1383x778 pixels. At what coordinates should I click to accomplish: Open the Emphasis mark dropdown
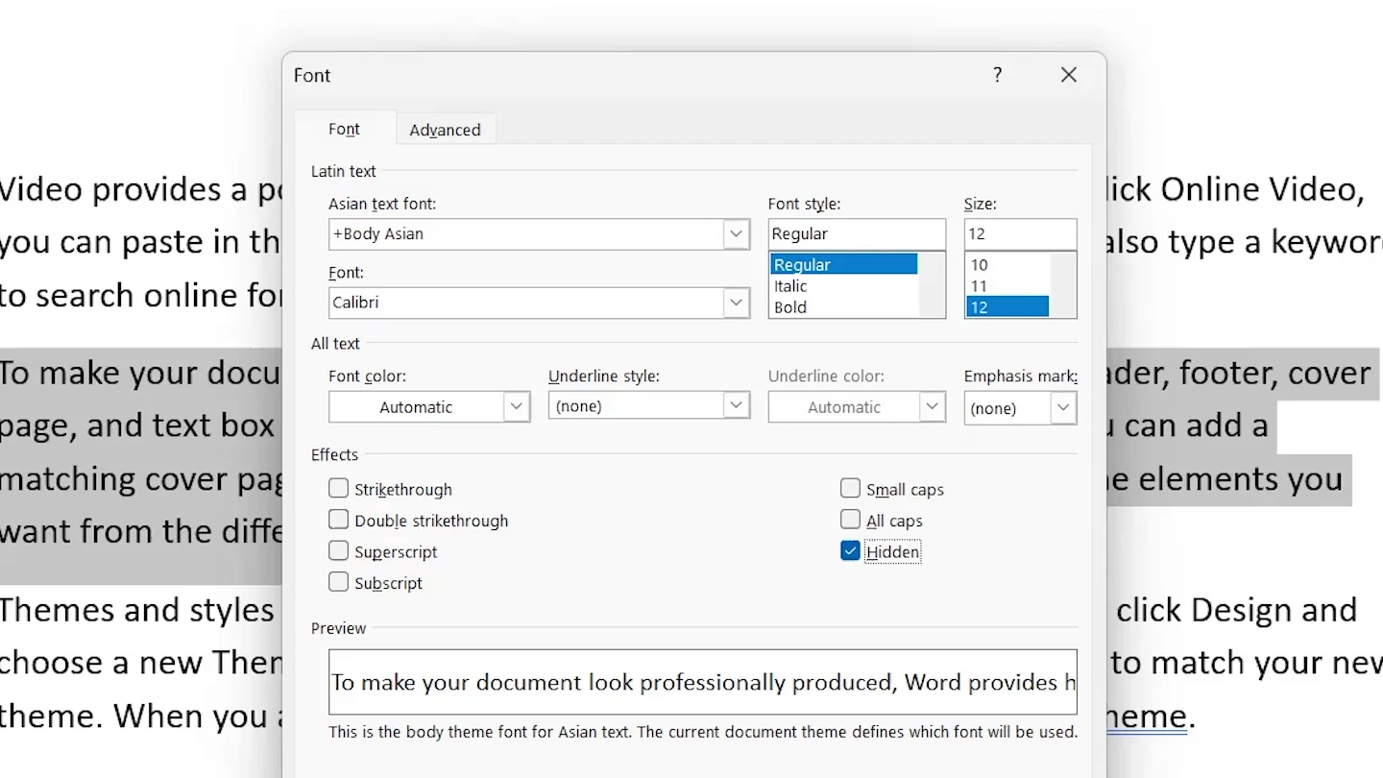coord(1063,407)
